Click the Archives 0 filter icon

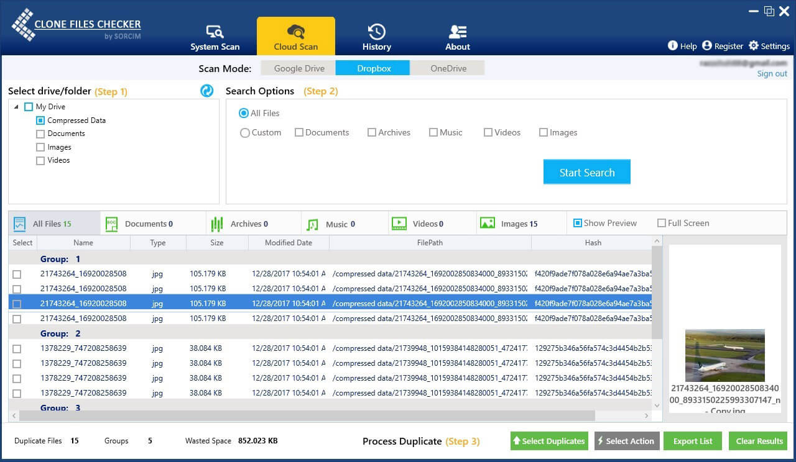217,224
